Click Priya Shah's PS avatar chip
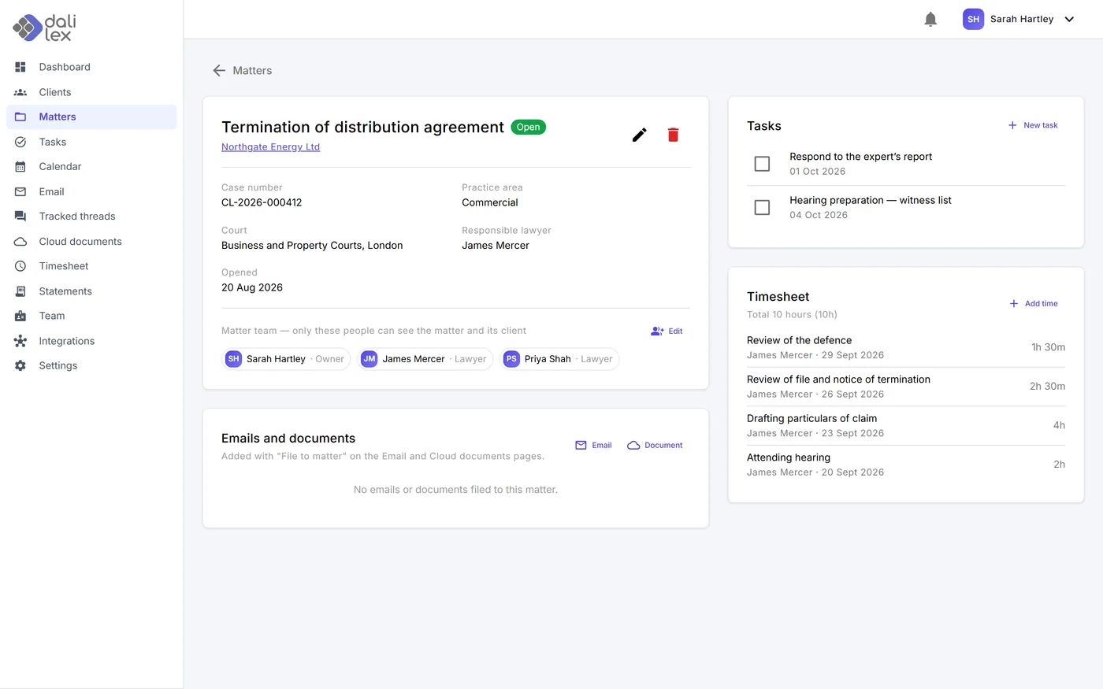This screenshot has height=689, width=1103. [x=511, y=359]
